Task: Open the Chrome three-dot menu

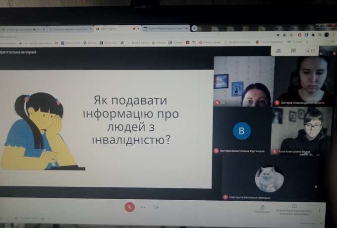Action: point(334,35)
